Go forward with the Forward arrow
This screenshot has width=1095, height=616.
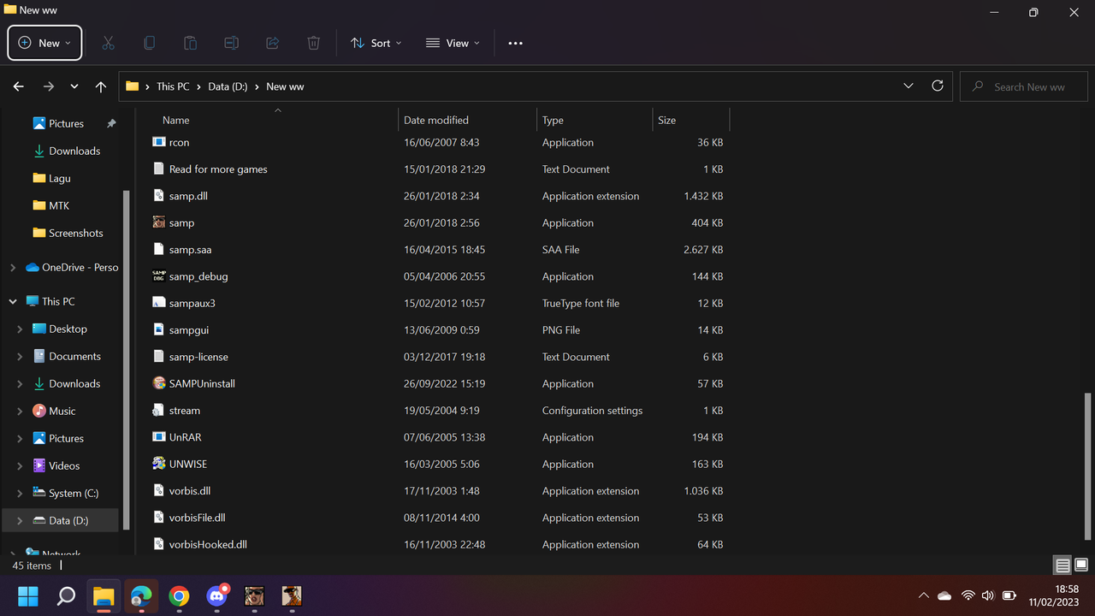pyautogui.click(x=49, y=86)
